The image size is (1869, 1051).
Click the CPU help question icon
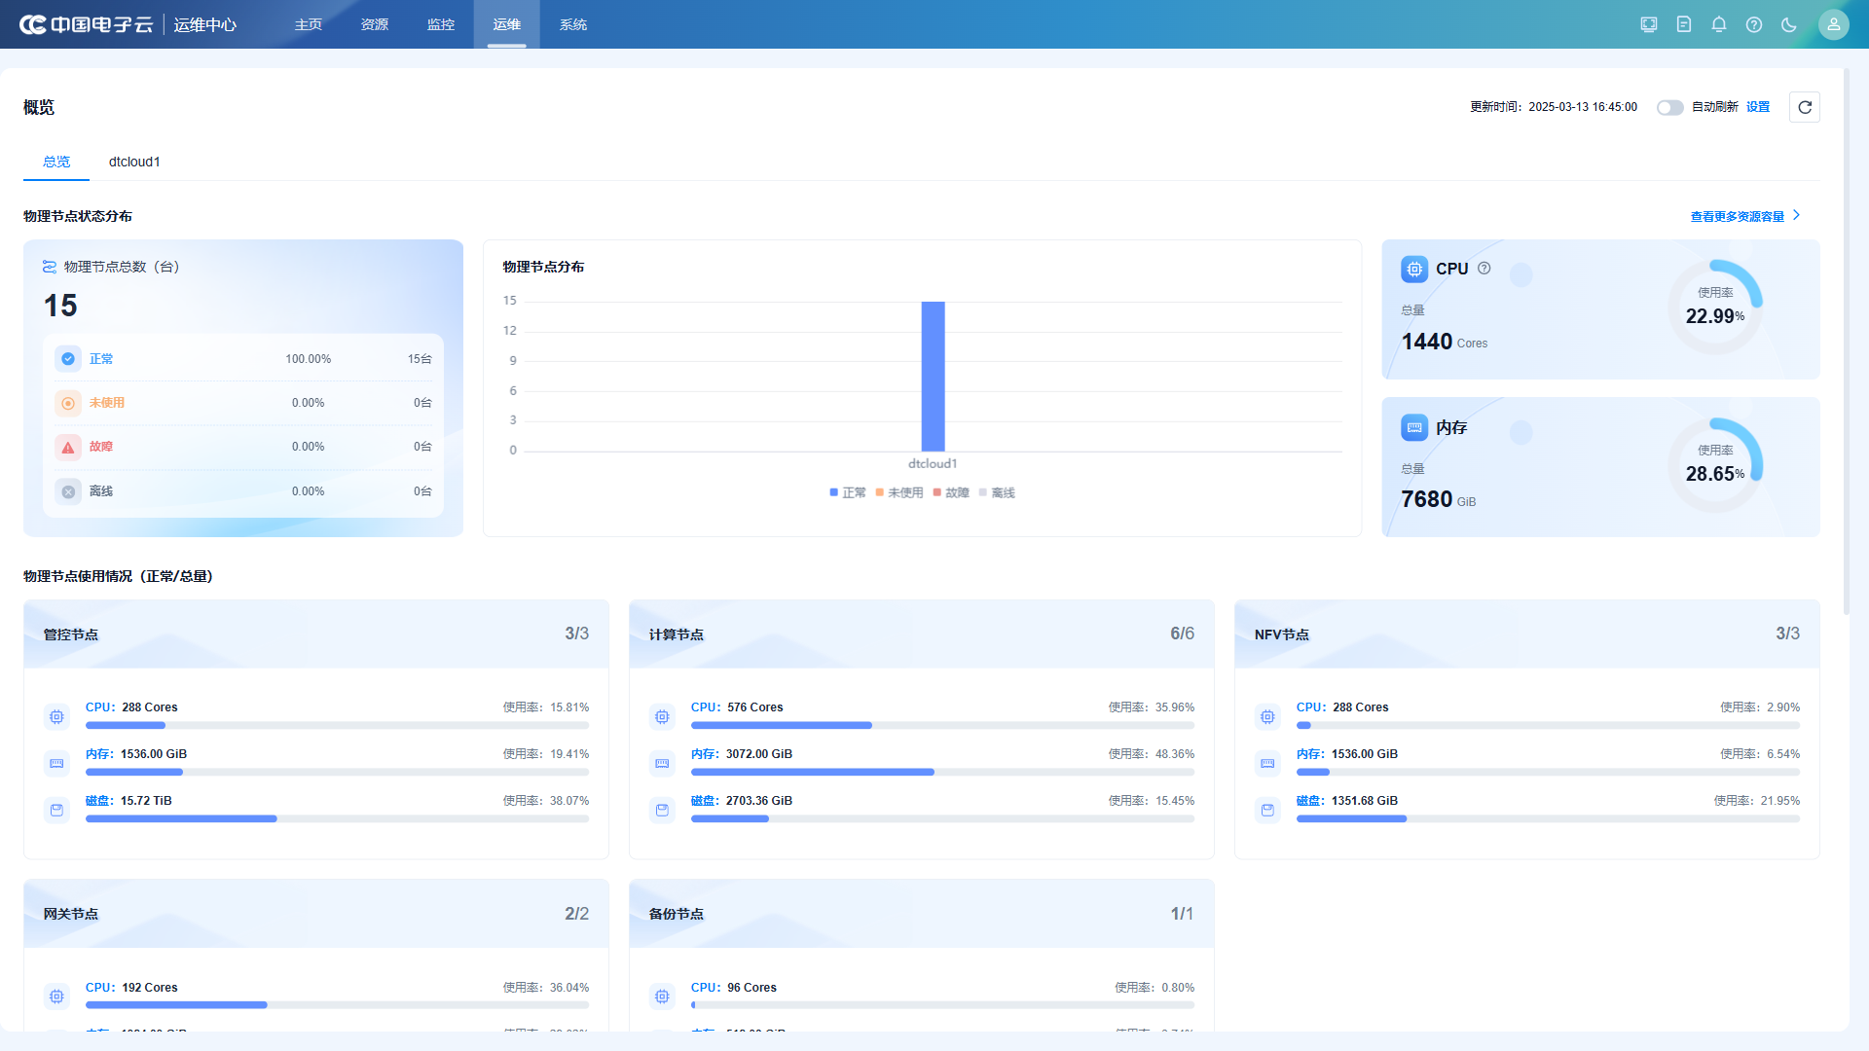[1484, 269]
